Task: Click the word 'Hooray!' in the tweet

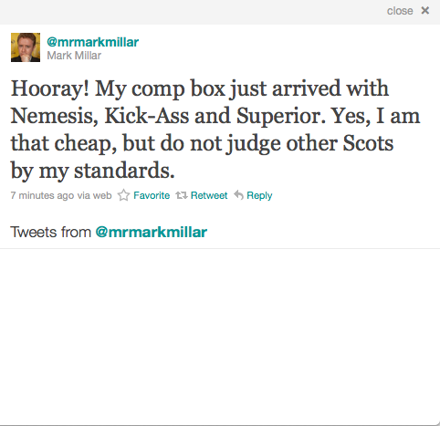Action: 50,89
